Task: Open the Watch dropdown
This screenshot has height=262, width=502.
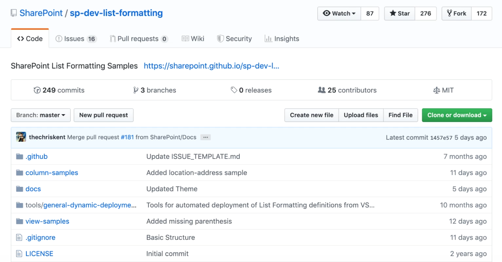Action: click(x=339, y=14)
